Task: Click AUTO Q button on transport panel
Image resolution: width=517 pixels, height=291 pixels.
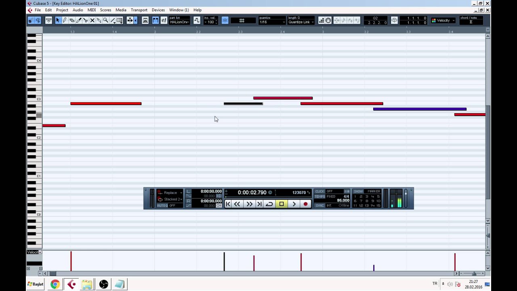Action: click(162, 205)
